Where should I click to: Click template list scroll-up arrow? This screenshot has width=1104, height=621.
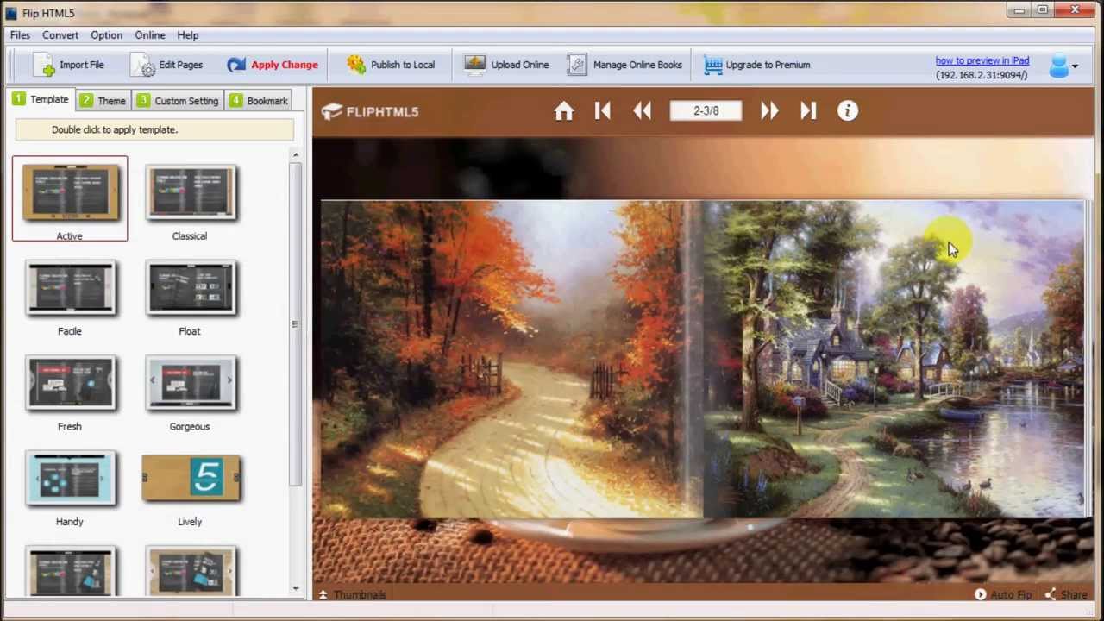pyautogui.click(x=295, y=155)
